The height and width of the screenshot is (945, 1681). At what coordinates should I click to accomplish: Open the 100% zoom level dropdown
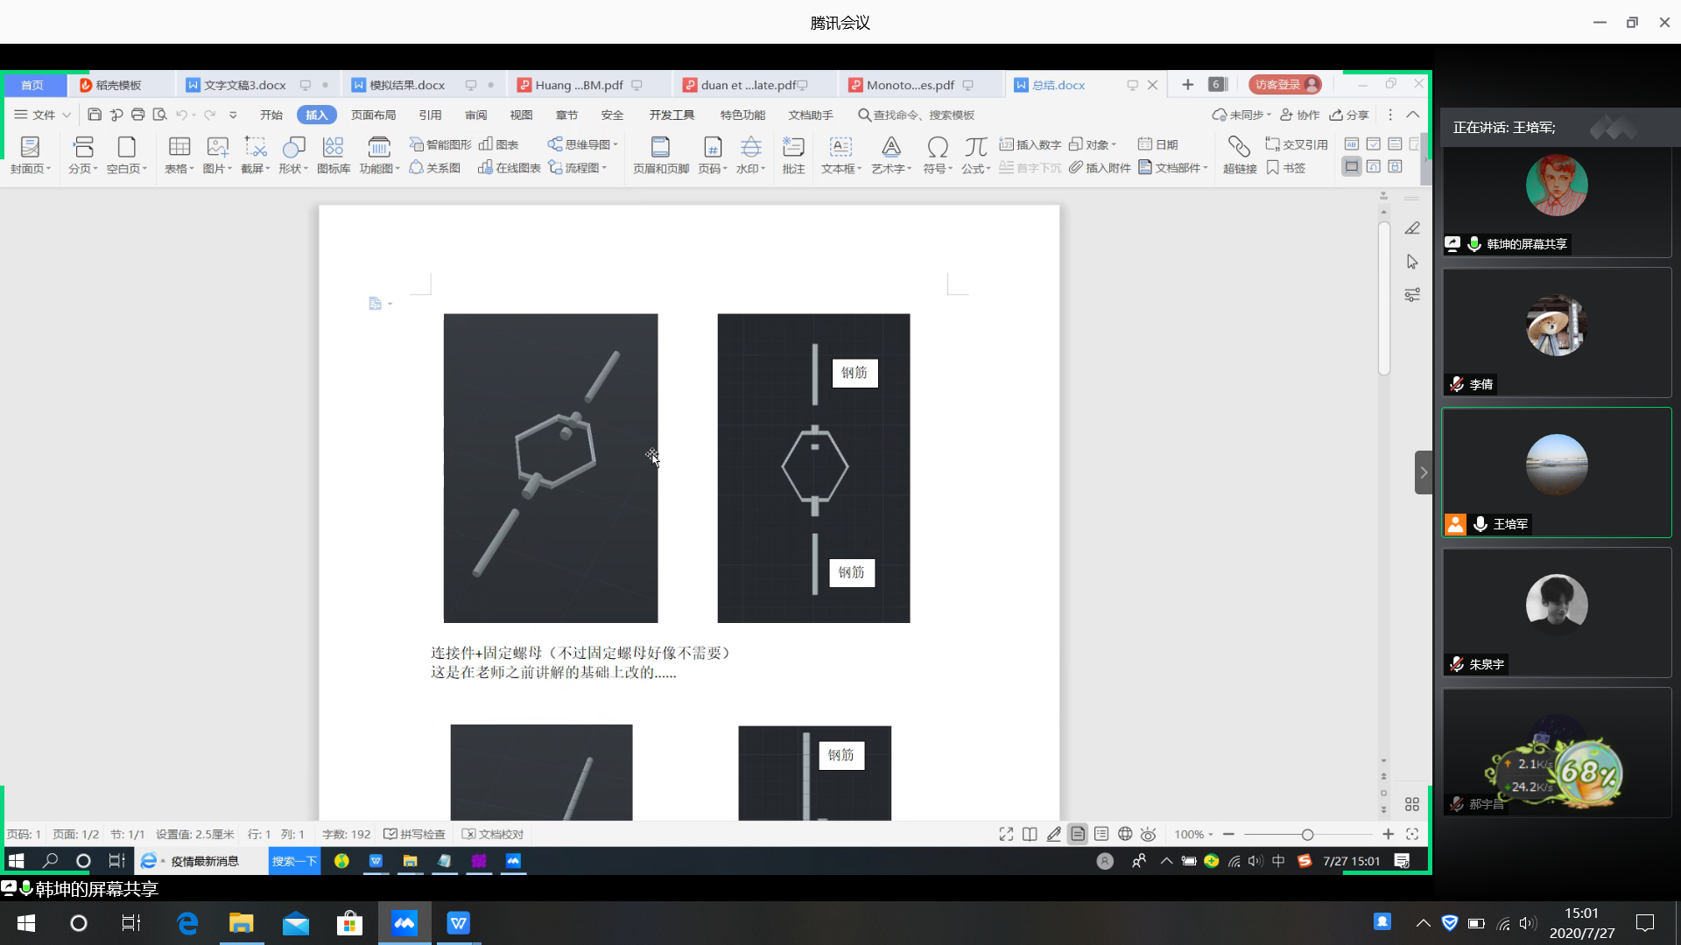[x=1193, y=834]
